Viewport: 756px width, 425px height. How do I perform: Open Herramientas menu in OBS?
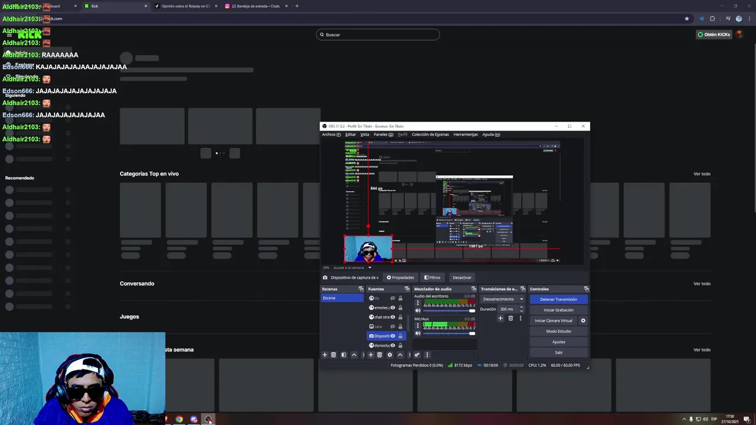[x=465, y=135]
